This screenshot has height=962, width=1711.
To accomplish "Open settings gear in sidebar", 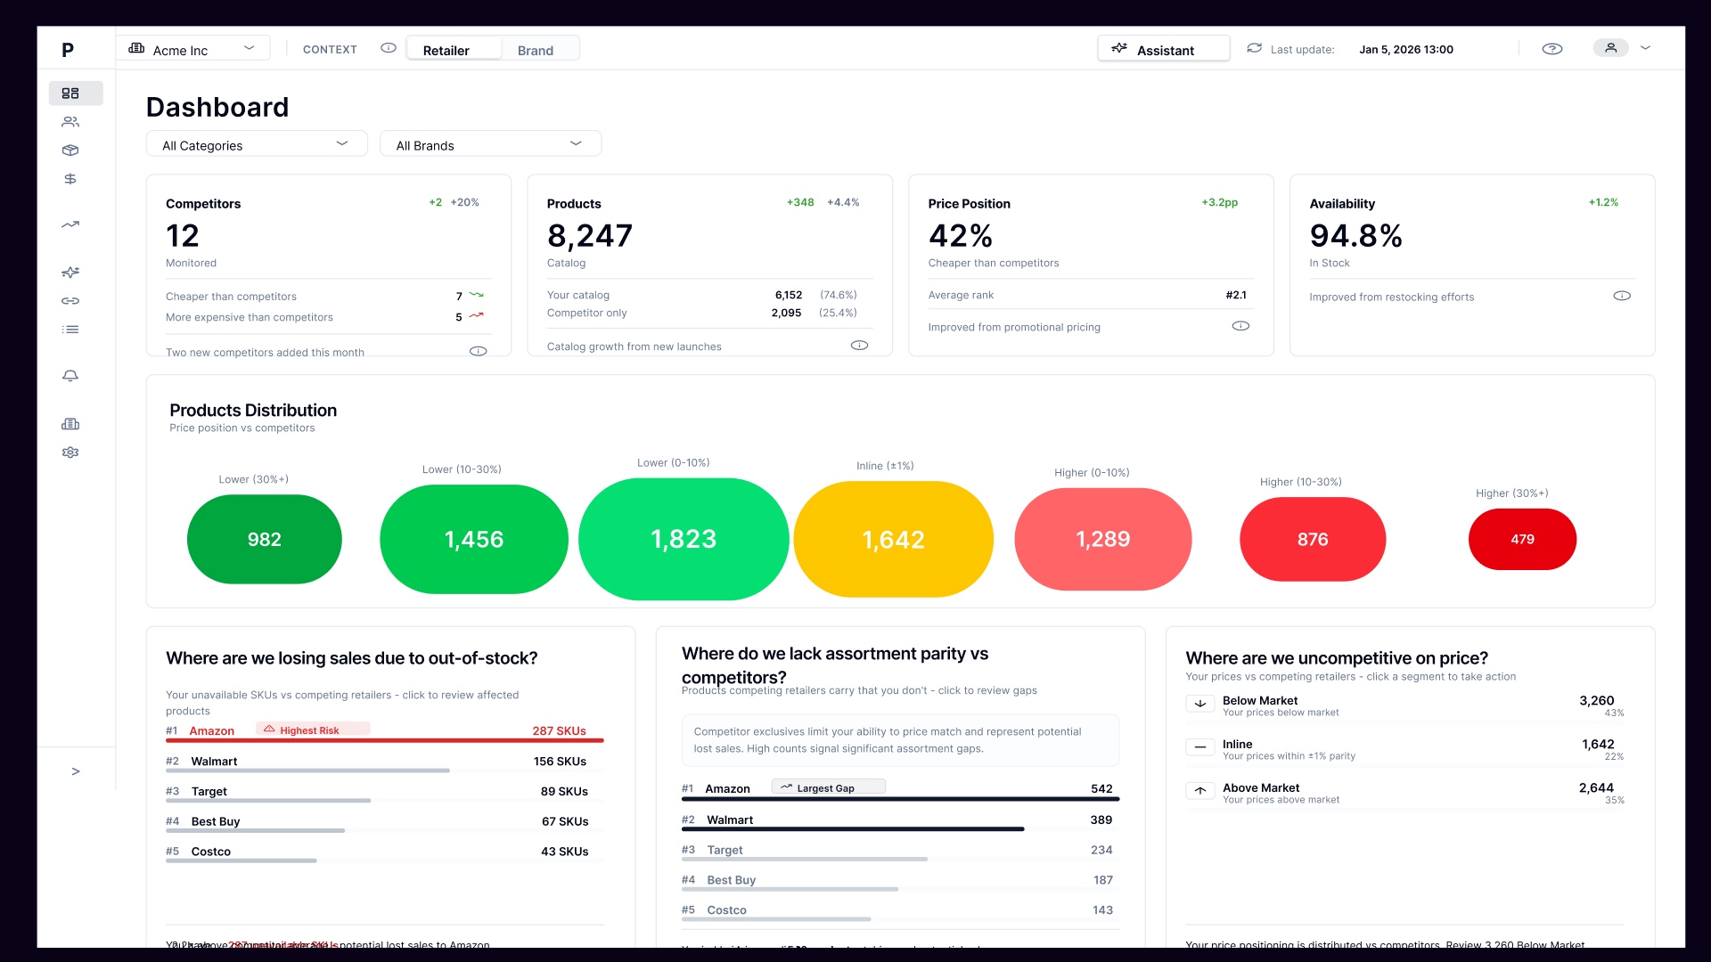I will pyautogui.click(x=70, y=452).
